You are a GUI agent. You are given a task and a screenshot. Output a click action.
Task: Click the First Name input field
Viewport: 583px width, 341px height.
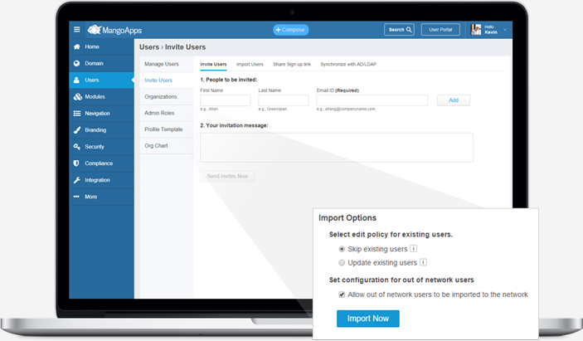click(226, 100)
